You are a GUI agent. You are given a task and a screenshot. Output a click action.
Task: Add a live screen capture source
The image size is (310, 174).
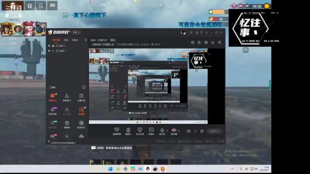pyautogui.click(x=117, y=131)
